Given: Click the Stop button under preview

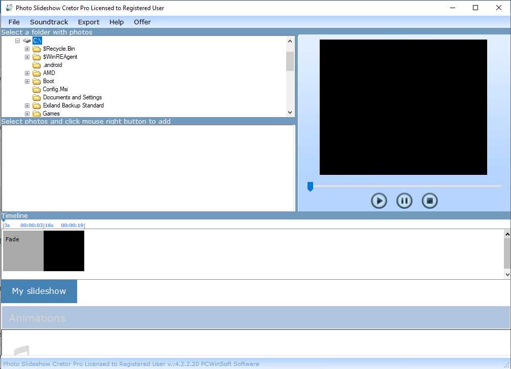Looking at the screenshot, I should [x=429, y=201].
